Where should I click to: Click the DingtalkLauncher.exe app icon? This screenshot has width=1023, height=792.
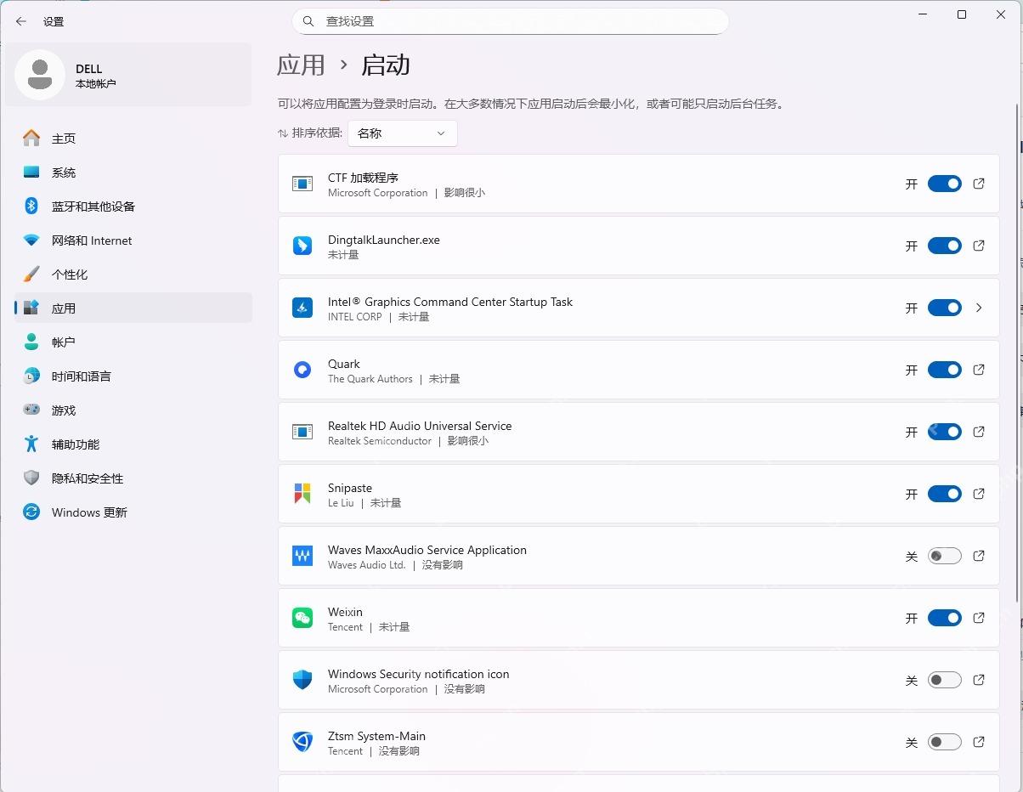(302, 246)
